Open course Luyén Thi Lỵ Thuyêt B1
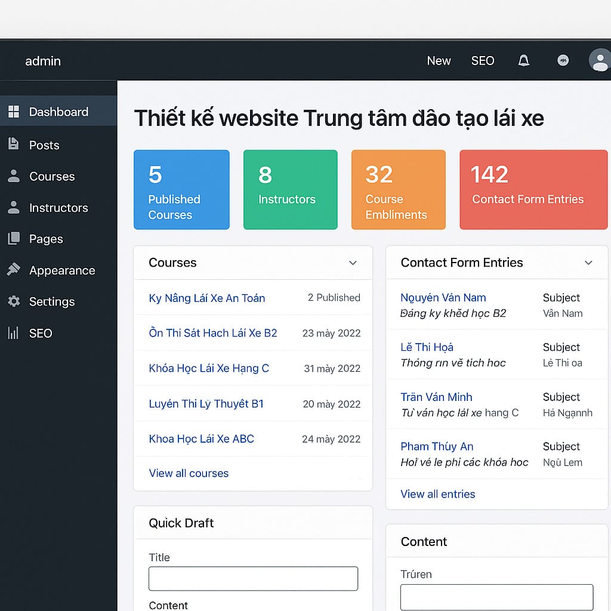Screen dimensions: 611x611 point(206,404)
